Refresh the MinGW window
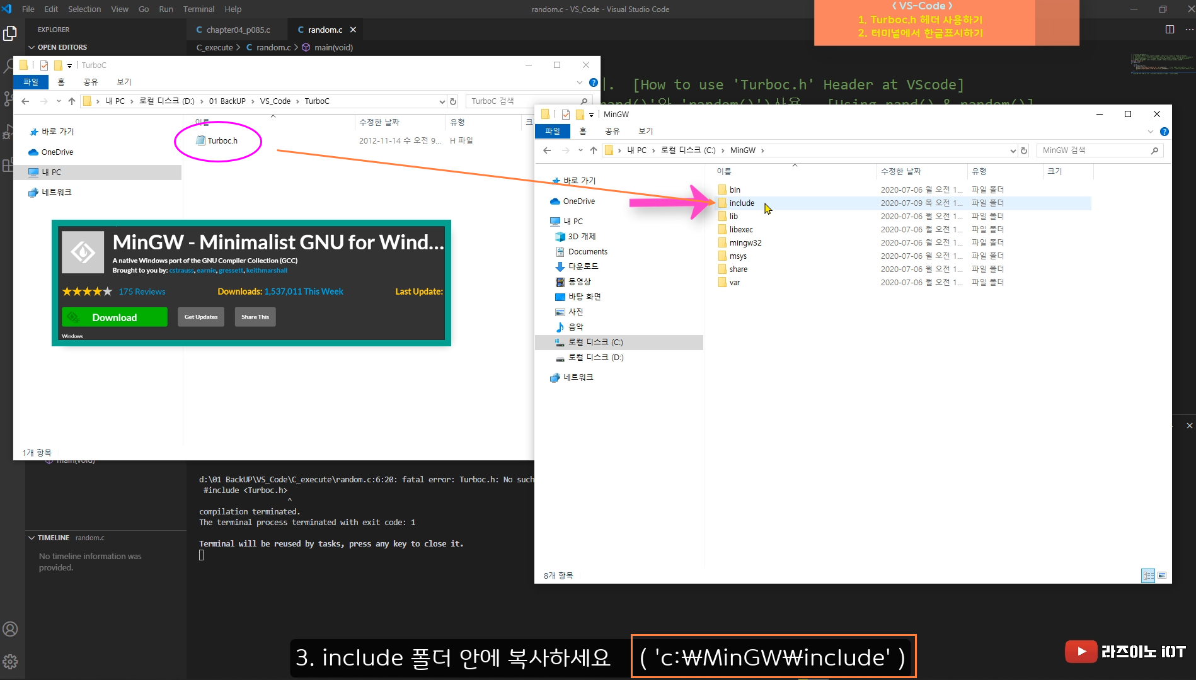 (x=1024, y=150)
